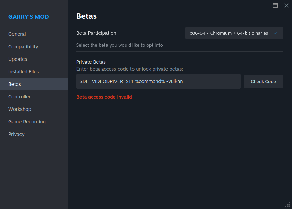Image resolution: width=292 pixels, height=209 pixels.
Task: Open Game Recording settings
Action: pos(34,122)
